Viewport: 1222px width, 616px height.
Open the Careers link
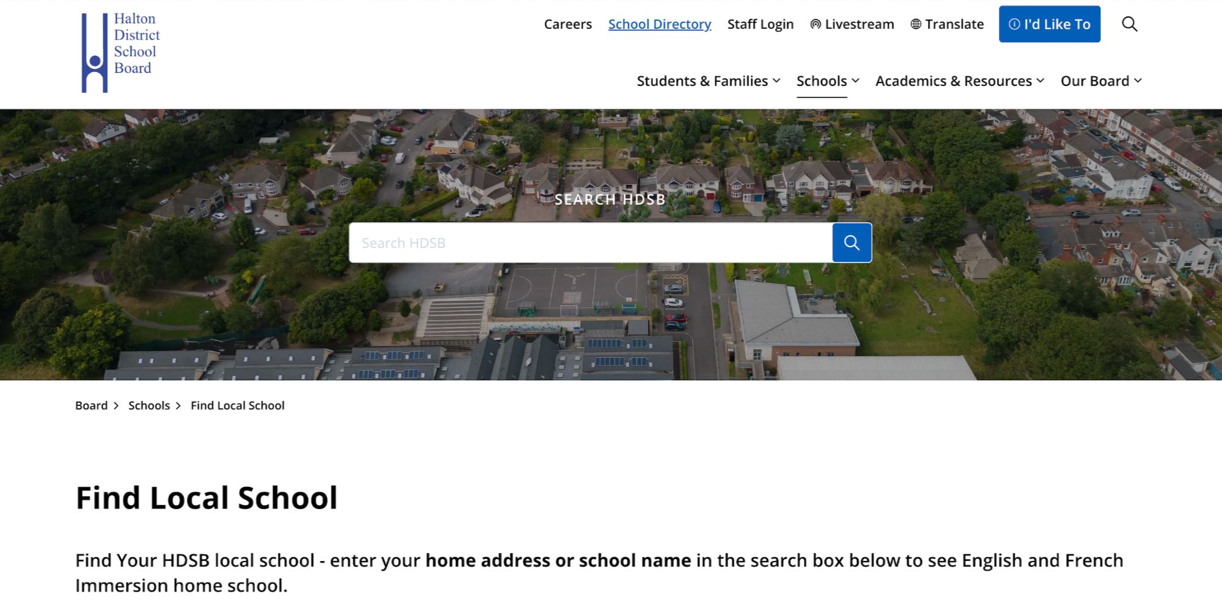click(x=568, y=24)
